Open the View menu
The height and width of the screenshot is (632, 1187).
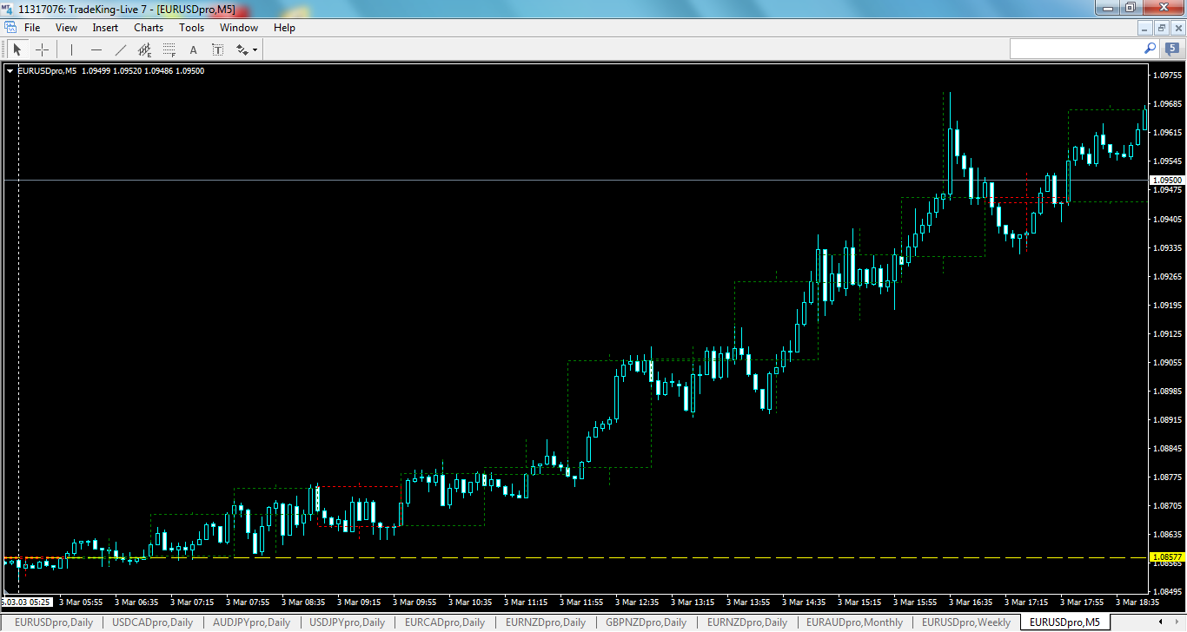pos(66,28)
